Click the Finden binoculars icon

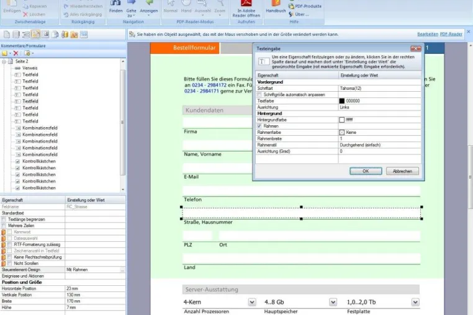[115, 3]
